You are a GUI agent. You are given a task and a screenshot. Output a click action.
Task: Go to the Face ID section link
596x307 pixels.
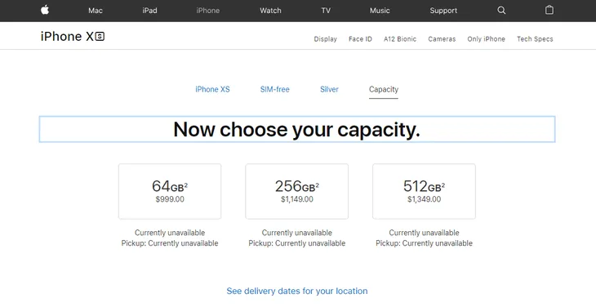[x=360, y=39]
